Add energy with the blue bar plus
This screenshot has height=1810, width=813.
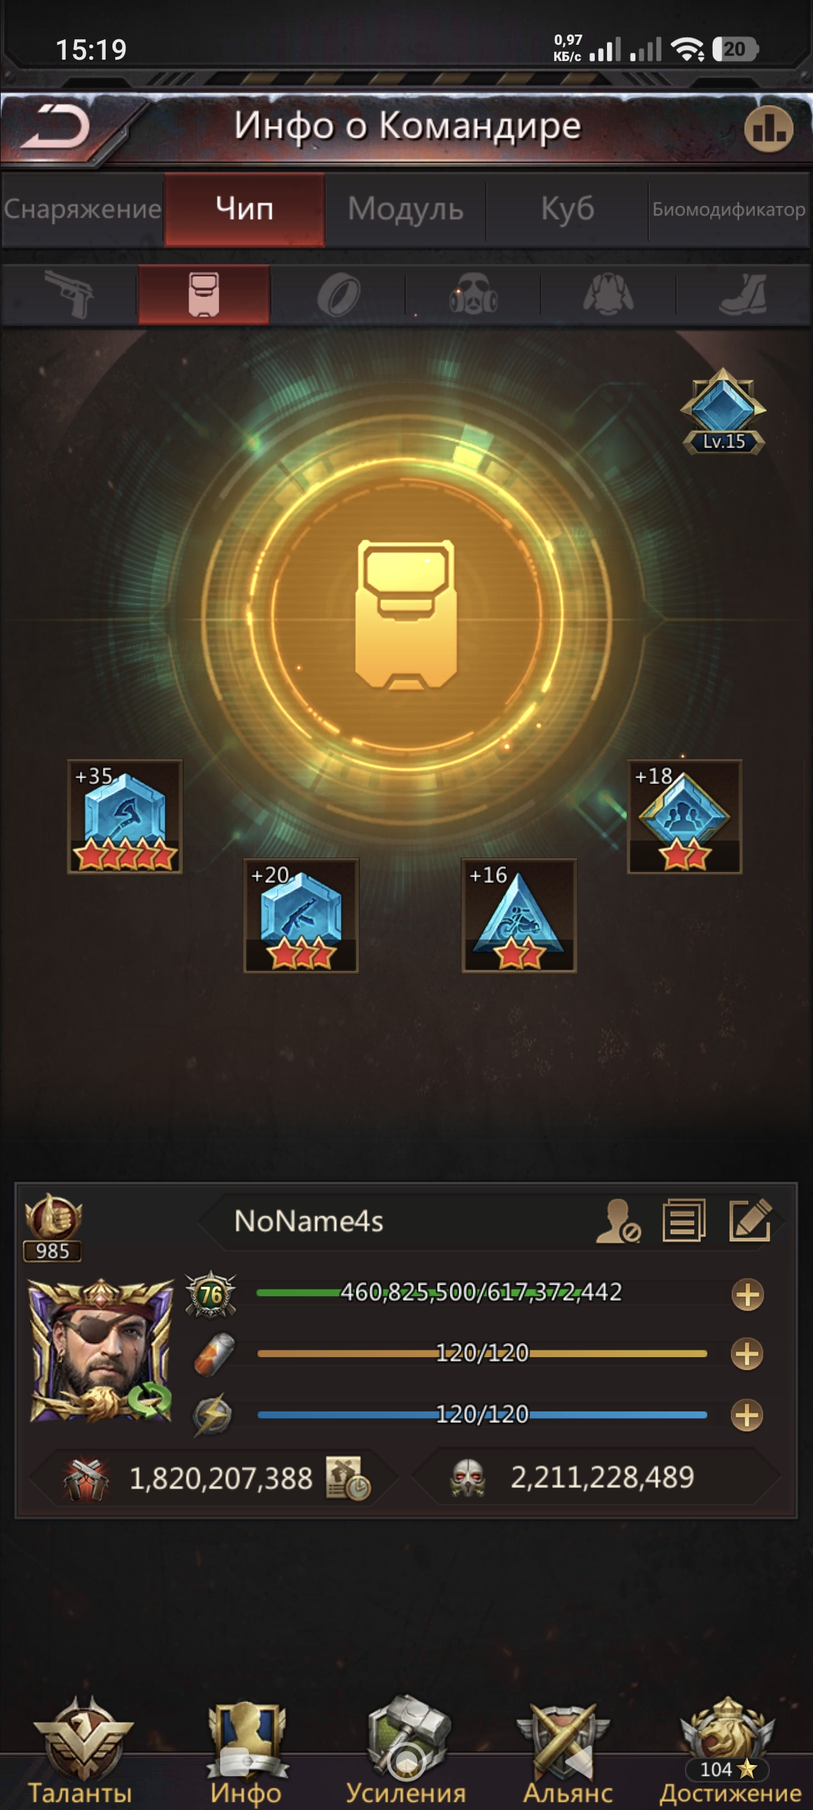[x=747, y=1415]
